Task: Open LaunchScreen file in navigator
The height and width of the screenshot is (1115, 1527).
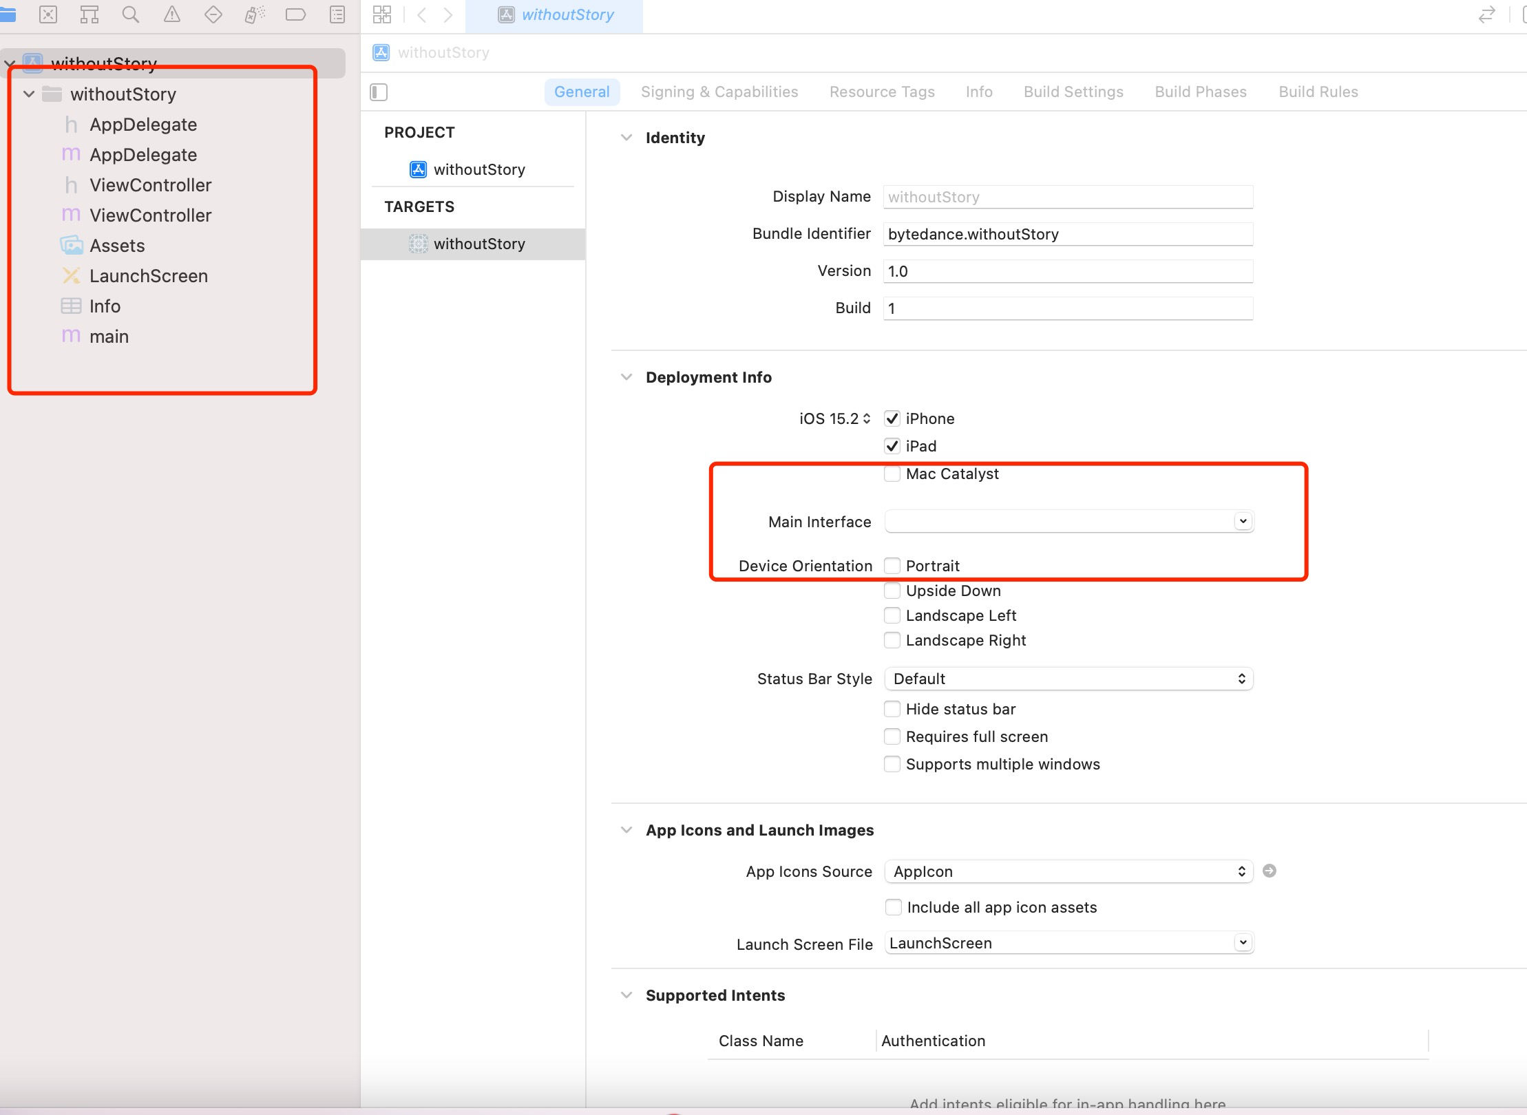Action: [x=148, y=276]
